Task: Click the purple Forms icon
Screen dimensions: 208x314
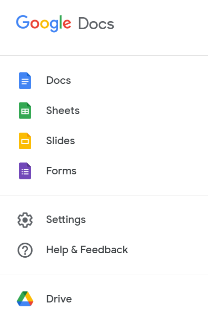Action: click(25, 171)
